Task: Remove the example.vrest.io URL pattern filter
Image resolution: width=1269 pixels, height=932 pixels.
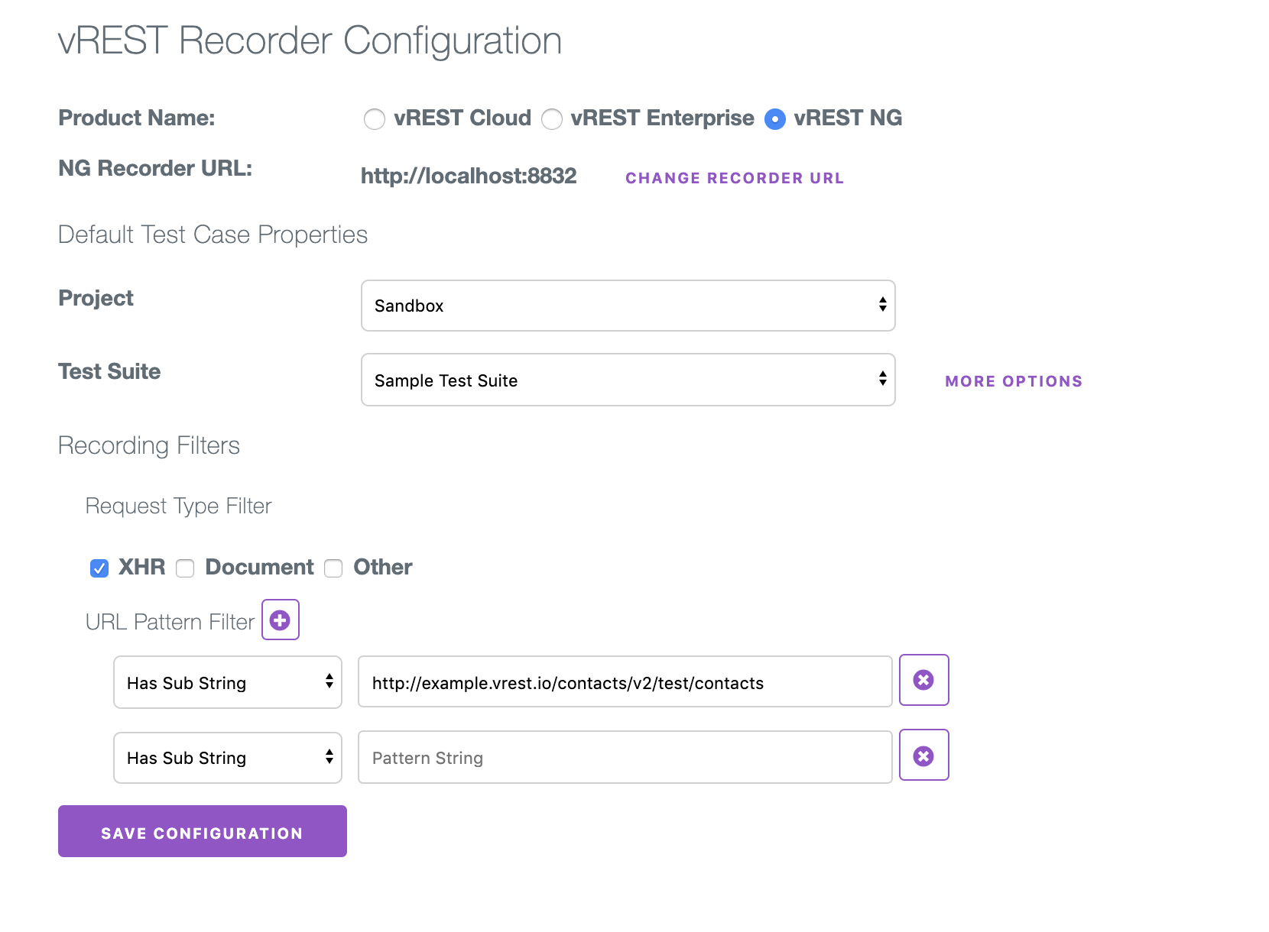Action: (923, 680)
